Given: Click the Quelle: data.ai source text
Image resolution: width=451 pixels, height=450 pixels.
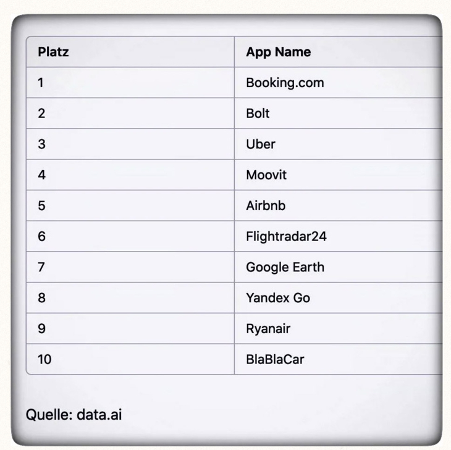Looking at the screenshot, I should coord(74,414).
